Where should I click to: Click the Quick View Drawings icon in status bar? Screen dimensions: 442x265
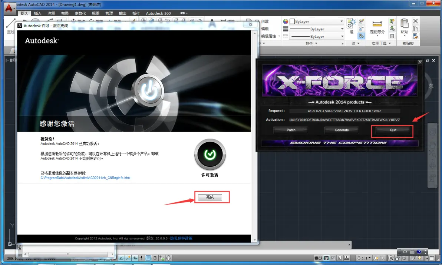347,258
